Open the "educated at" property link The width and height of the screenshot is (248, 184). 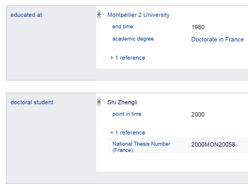click(26, 15)
